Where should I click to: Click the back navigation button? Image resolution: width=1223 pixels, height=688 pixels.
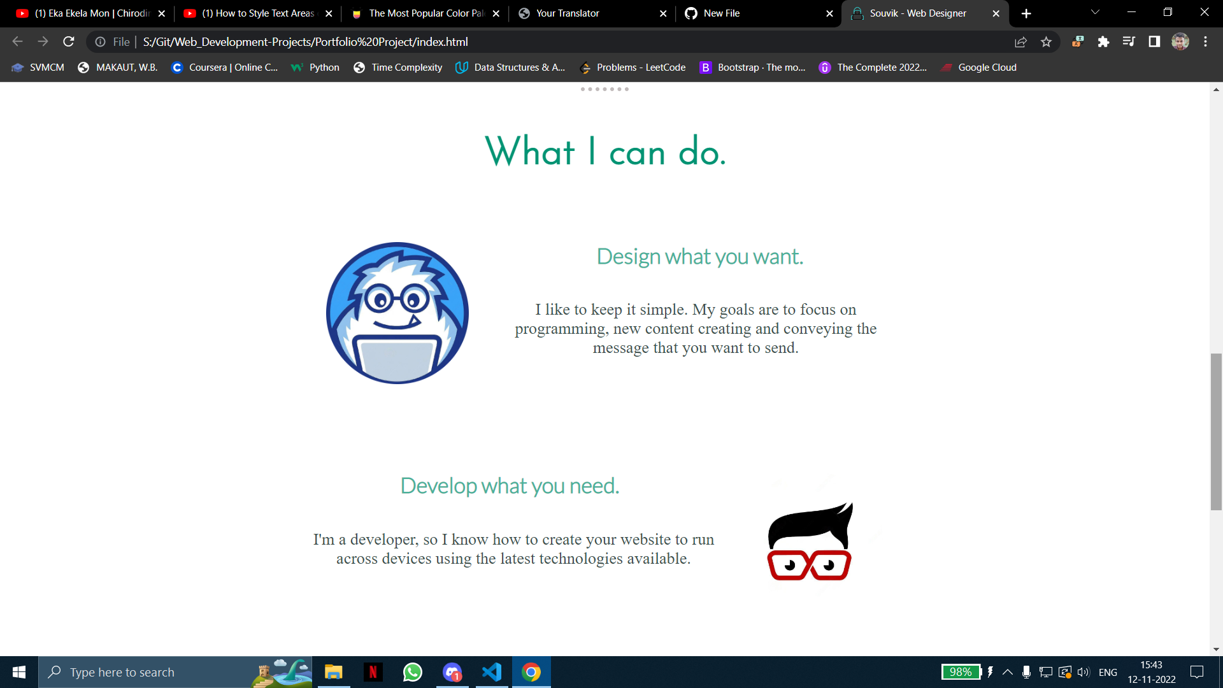tap(17, 41)
